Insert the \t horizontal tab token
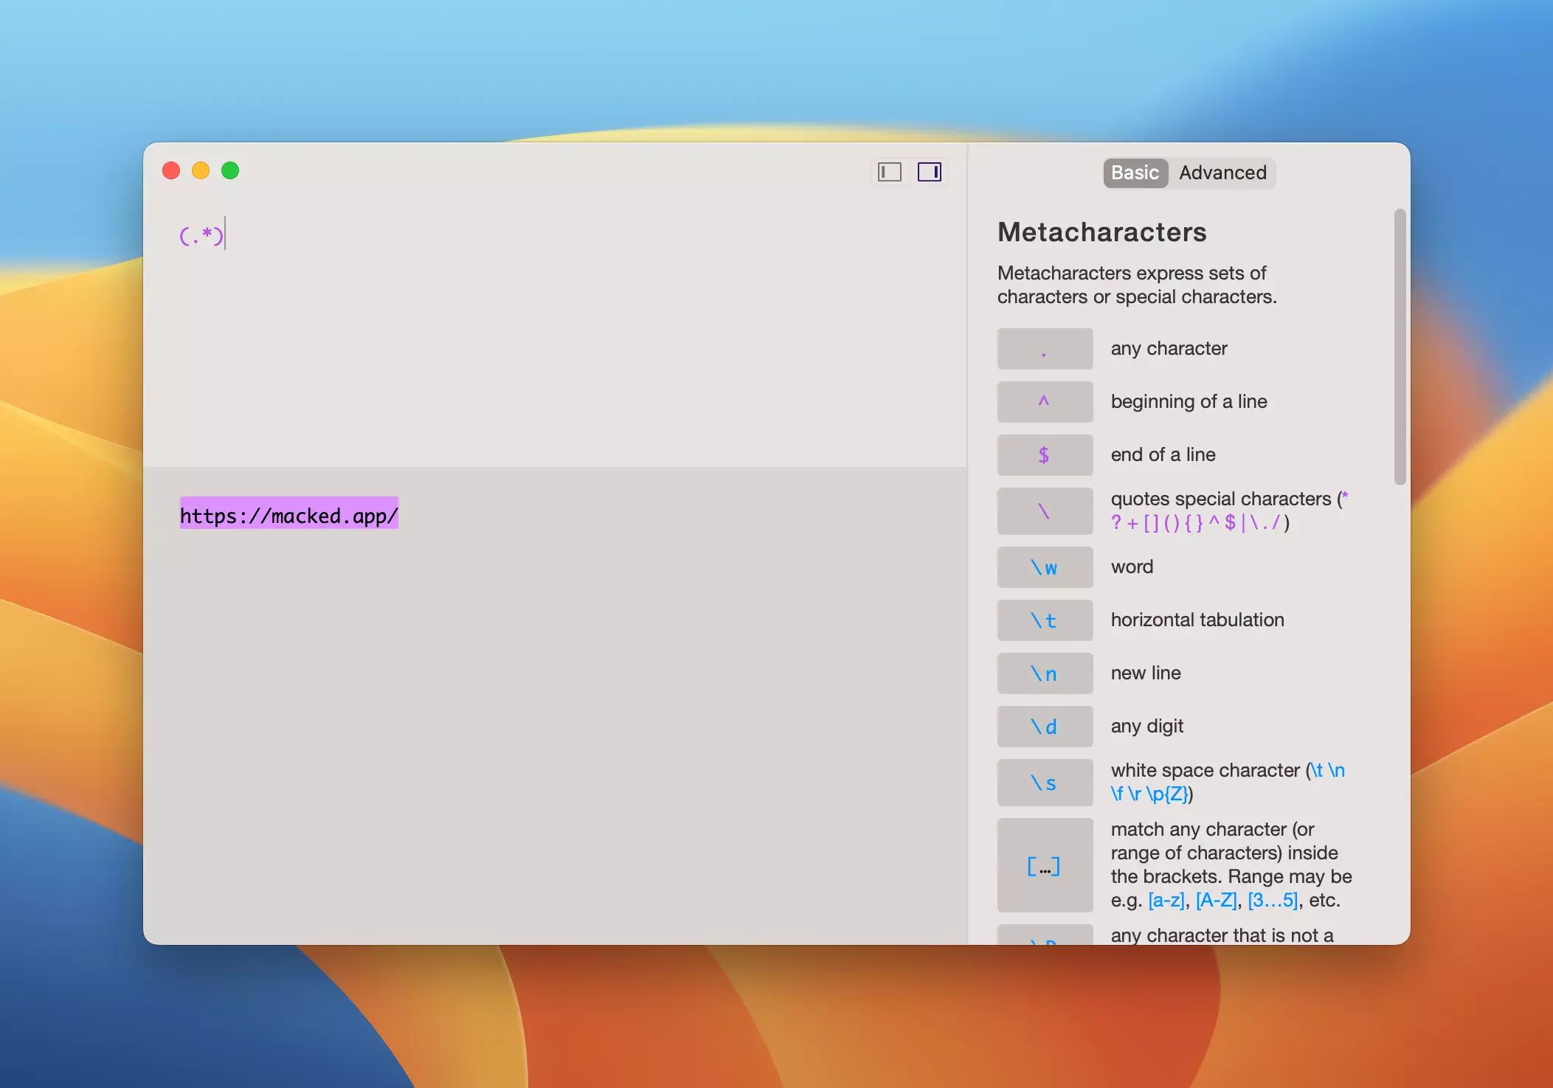 (1044, 620)
